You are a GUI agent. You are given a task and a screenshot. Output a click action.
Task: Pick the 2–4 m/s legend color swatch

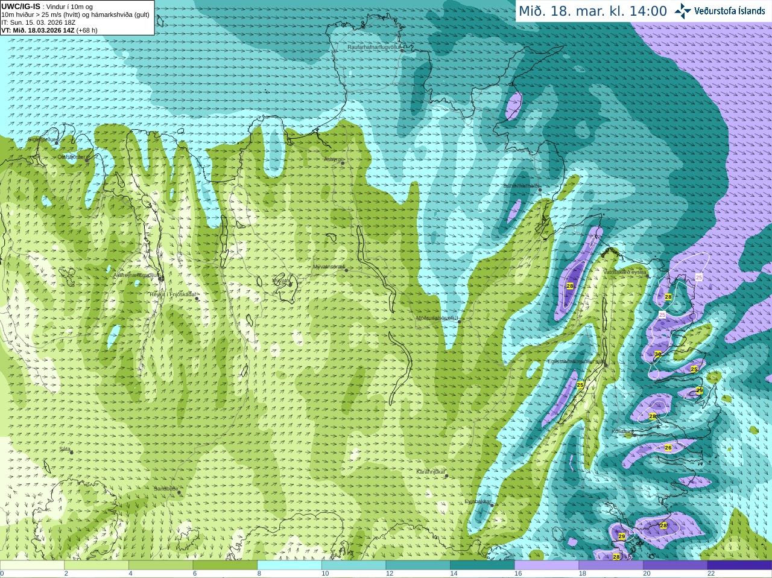pos(96,565)
